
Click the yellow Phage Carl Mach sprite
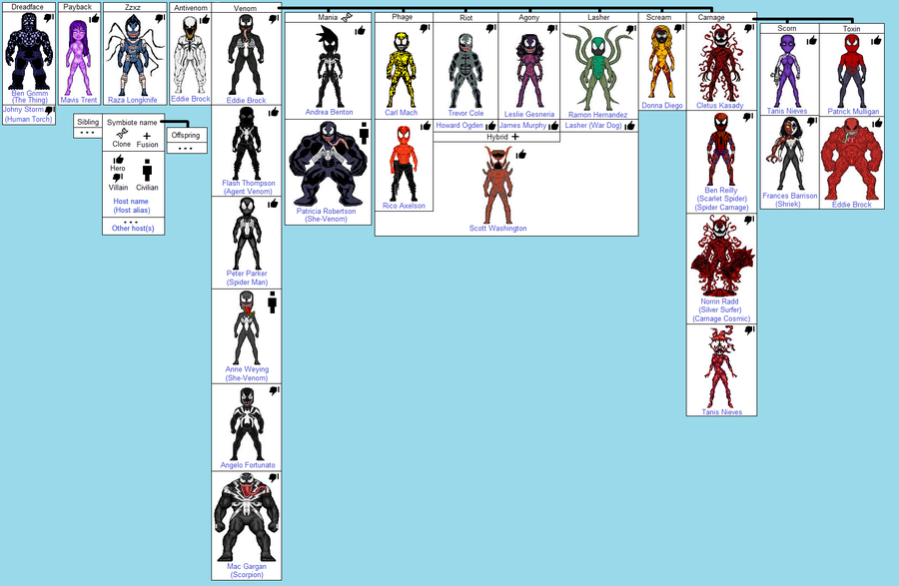(402, 69)
